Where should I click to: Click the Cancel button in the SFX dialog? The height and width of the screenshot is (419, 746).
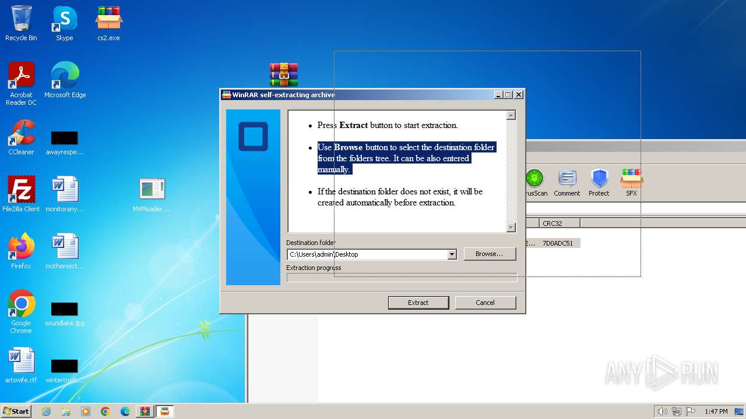485,303
